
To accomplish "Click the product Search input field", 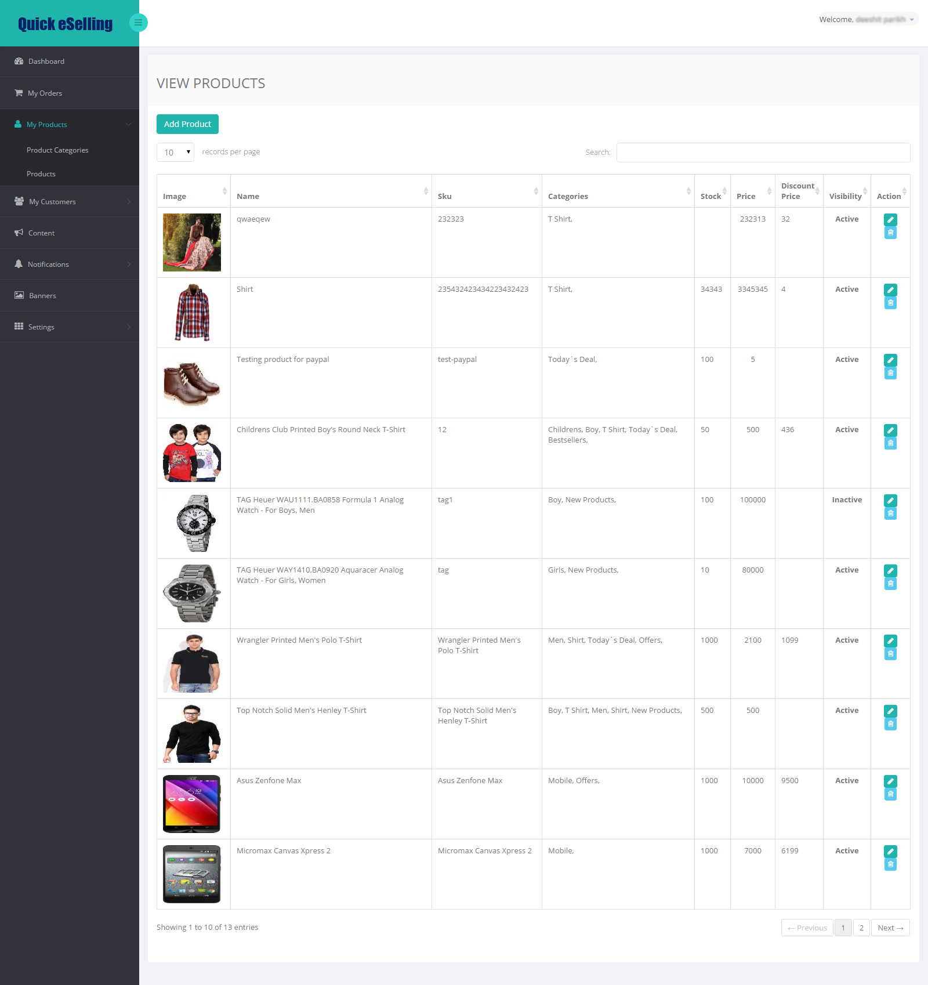I will point(763,152).
